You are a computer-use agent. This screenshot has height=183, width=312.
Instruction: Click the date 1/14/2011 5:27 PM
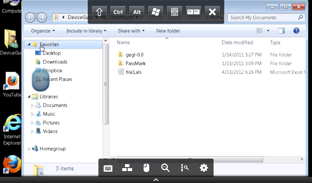coord(242,55)
